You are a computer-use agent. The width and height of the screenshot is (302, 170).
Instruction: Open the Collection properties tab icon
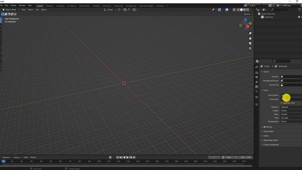257,97
